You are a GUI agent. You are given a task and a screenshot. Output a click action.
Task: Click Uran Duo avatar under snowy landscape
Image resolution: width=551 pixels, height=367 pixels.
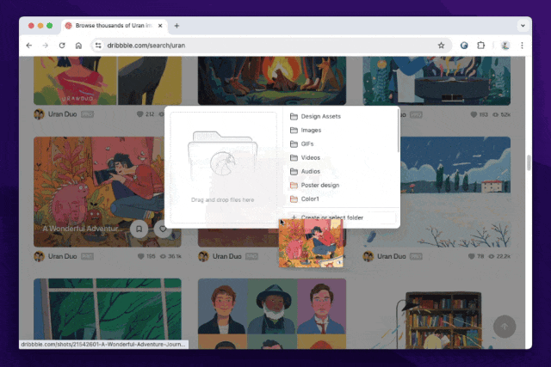[368, 256]
